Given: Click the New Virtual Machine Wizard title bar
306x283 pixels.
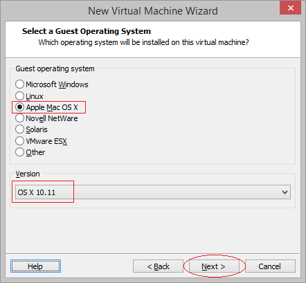Looking at the screenshot, I should tap(153, 11).
